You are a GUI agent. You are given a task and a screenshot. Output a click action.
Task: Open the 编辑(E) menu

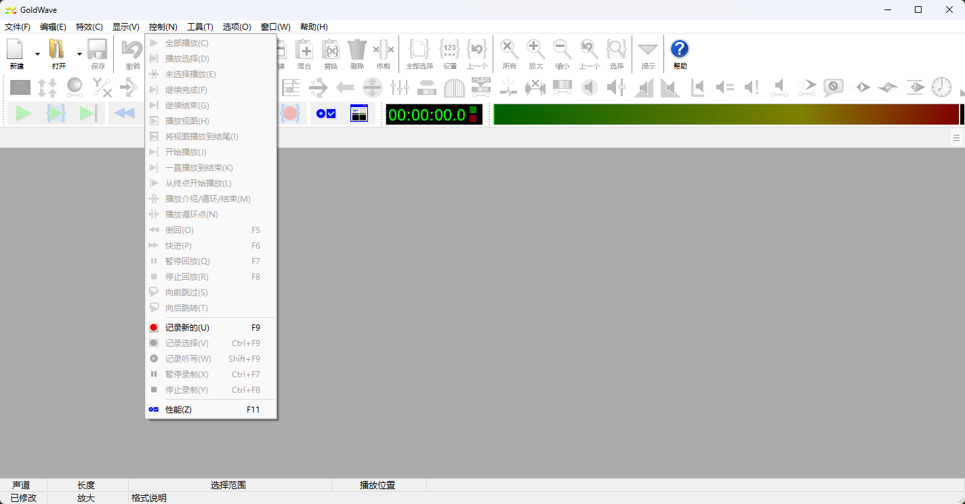coord(53,27)
